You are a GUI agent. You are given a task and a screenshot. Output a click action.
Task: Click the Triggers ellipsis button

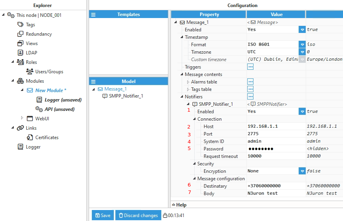250,67
